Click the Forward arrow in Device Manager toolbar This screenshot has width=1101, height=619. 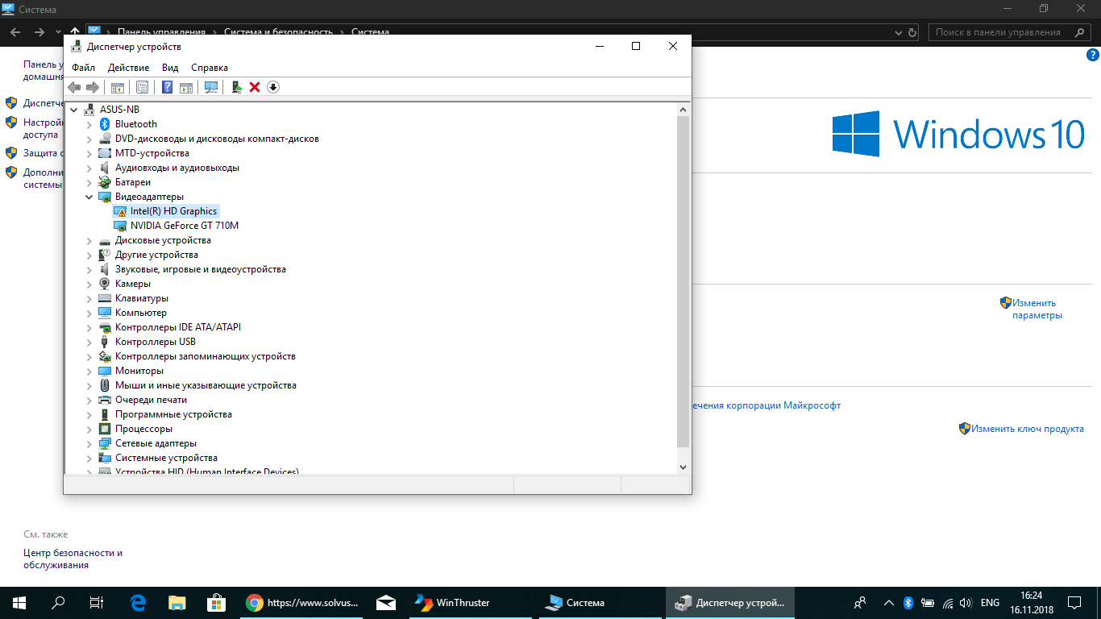[93, 87]
